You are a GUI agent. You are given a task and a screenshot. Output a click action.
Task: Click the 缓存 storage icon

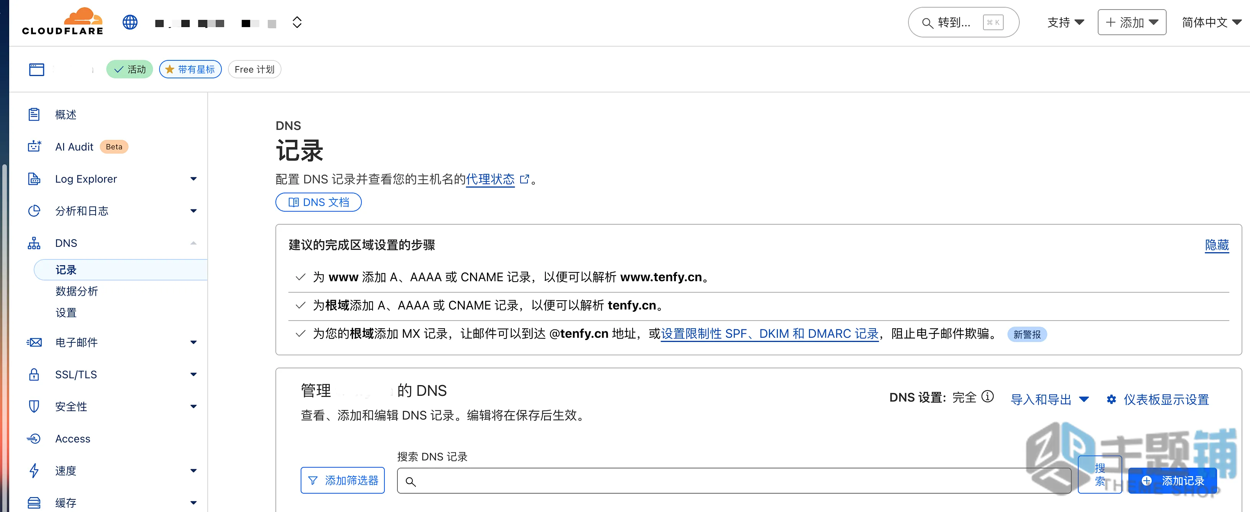click(34, 503)
